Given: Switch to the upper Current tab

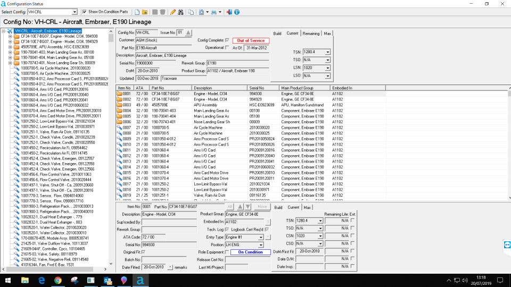Looking at the screenshot, I should click(292, 33).
